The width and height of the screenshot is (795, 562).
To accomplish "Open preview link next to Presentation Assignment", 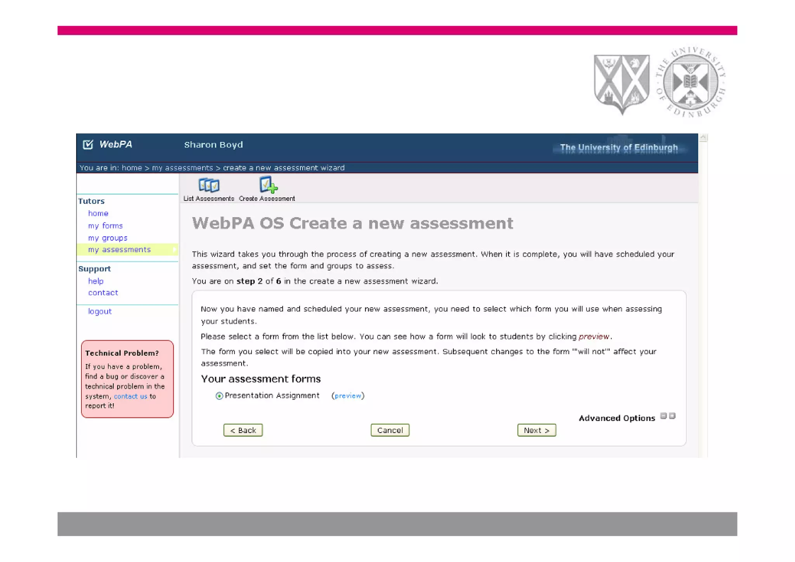I will (348, 396).
